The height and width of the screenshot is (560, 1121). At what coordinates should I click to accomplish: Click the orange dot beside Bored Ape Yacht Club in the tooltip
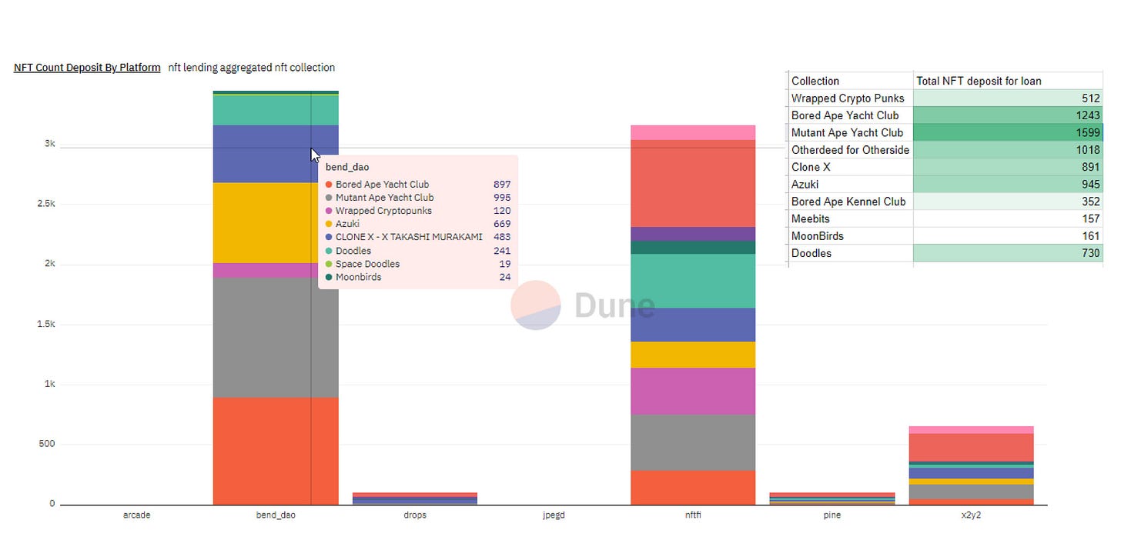[329, 185]
